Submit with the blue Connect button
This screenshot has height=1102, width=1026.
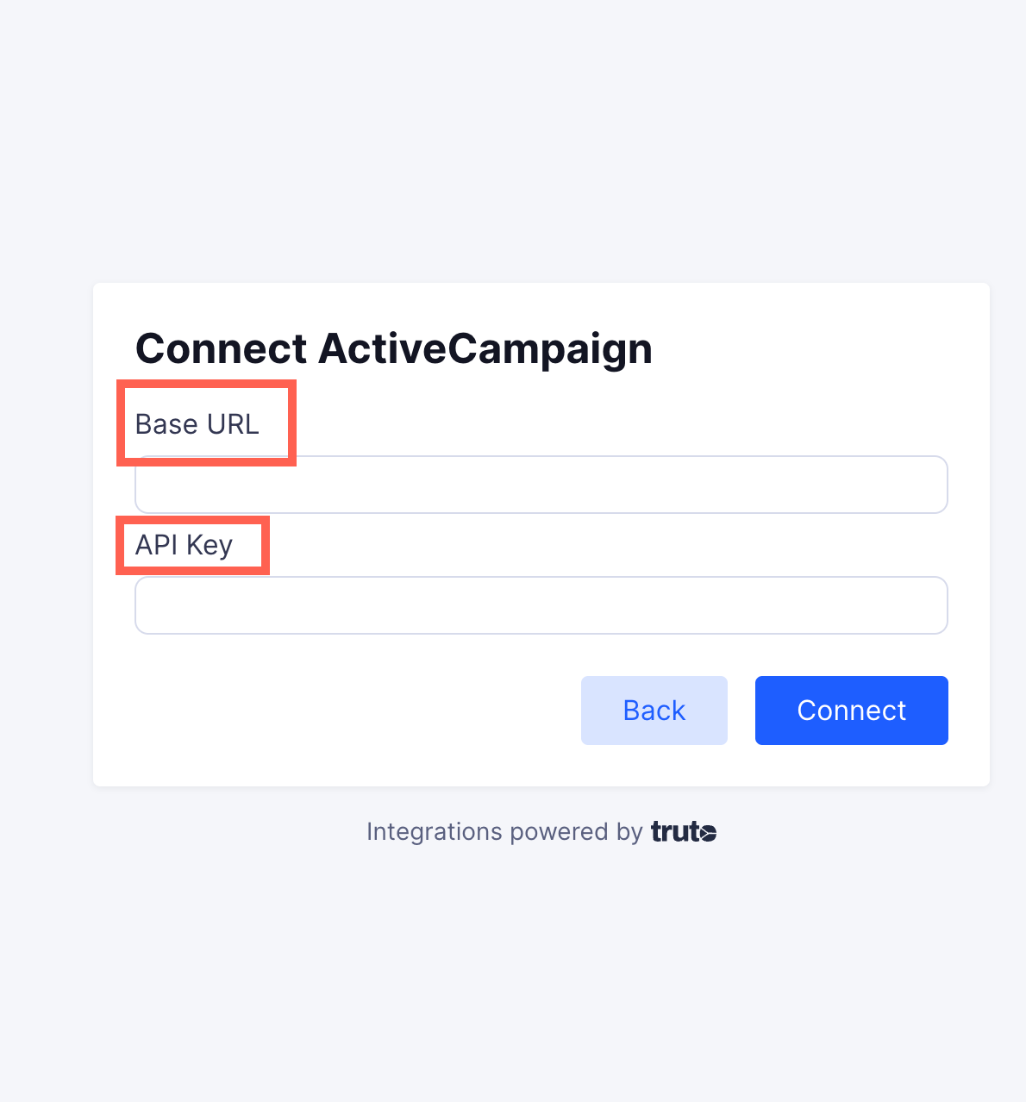coord(852,711)
